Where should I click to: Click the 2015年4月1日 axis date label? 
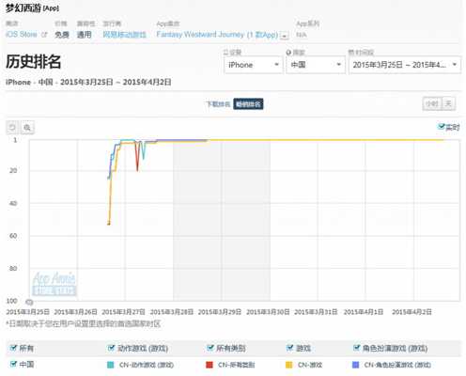pyautogui.click(x=364, y=312)
